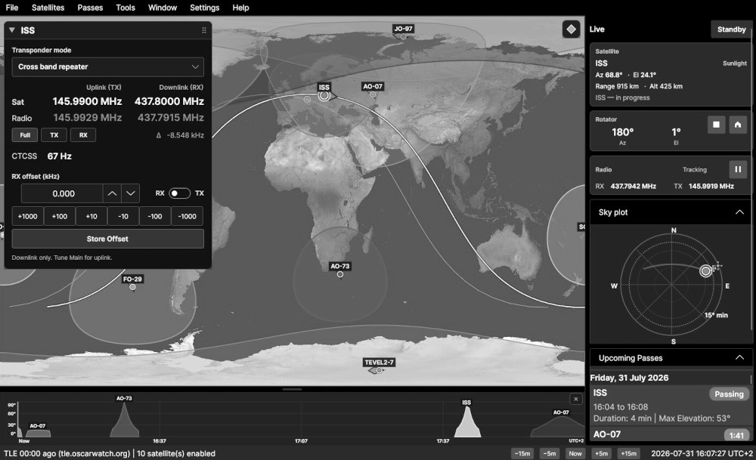Open the Passes menu
This screenshot has height=460, width=756.
pos(90,8)
